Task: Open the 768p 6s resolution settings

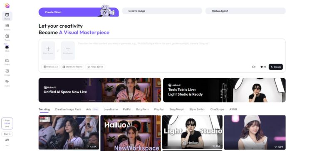Action: (95, 67)
